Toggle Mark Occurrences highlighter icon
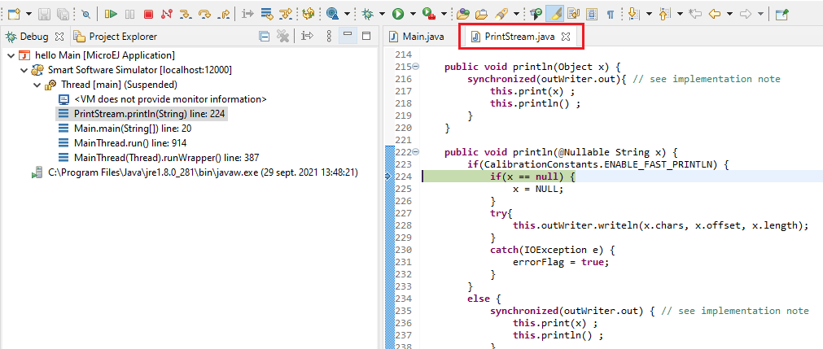Viewport: 823px width, 349px height. click(554, 14)
